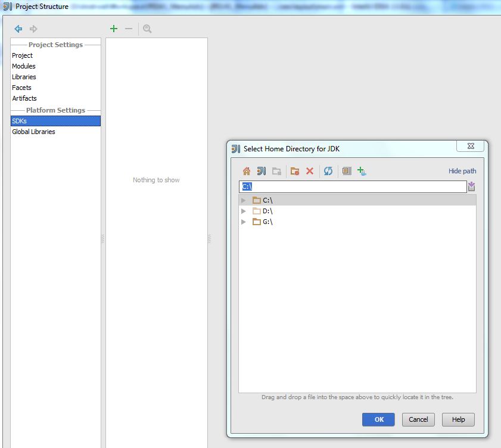Screen dimensions: 501x448
Task: Close the Select Home Directory dialog
Action: tap(471, 146)
